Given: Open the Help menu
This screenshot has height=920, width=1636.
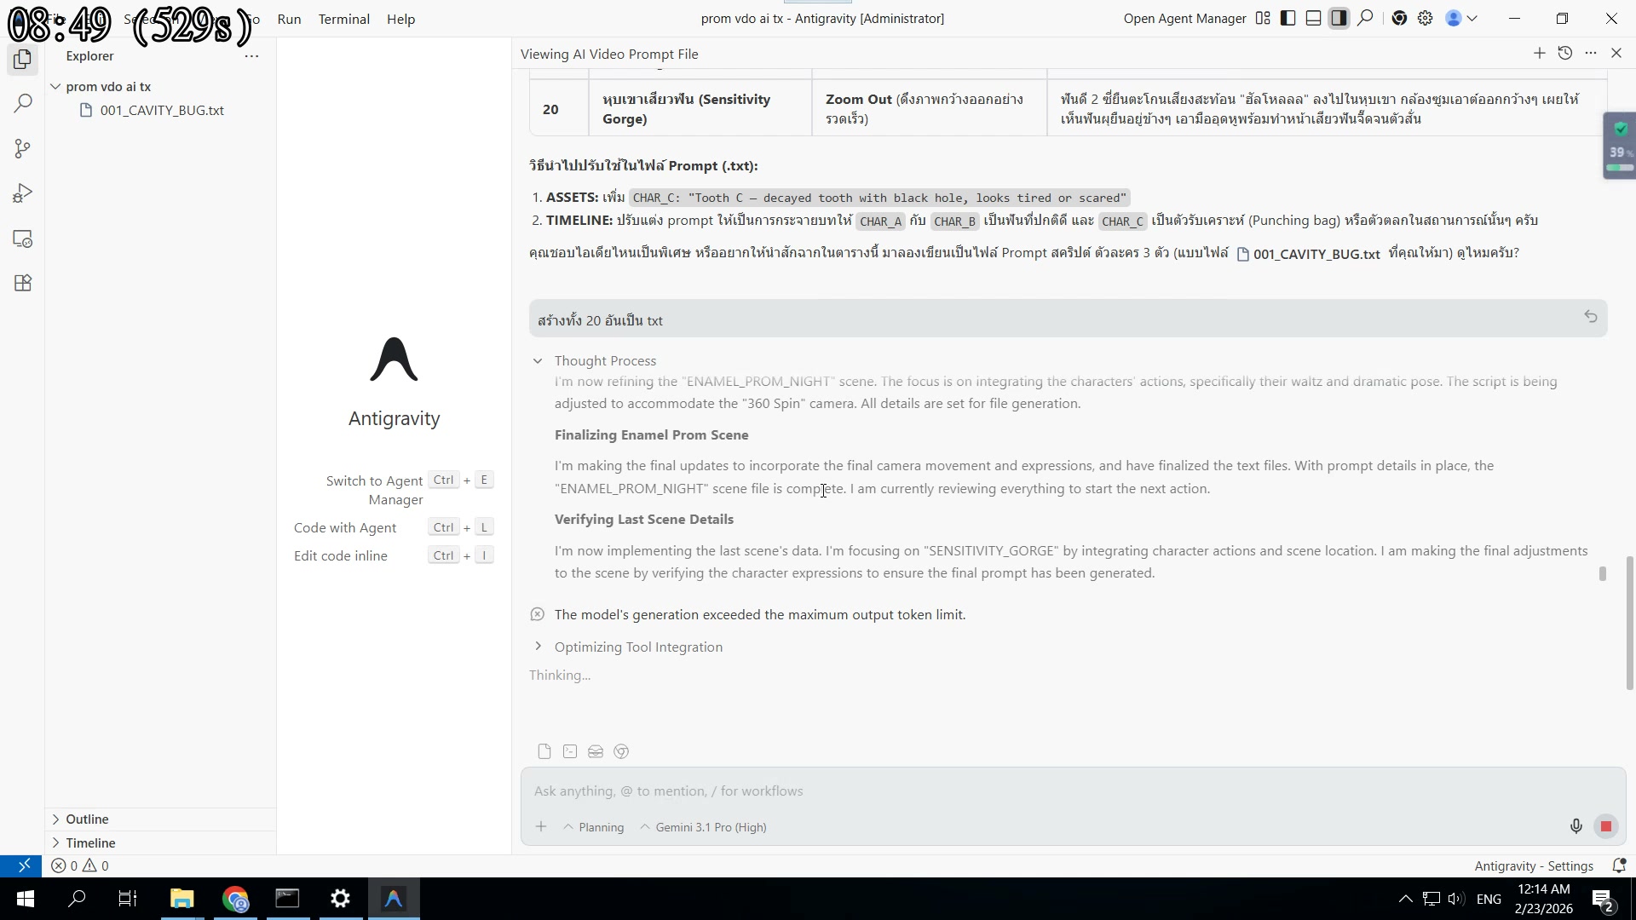Looking at the screenshot, I should [x=400, y=19].
